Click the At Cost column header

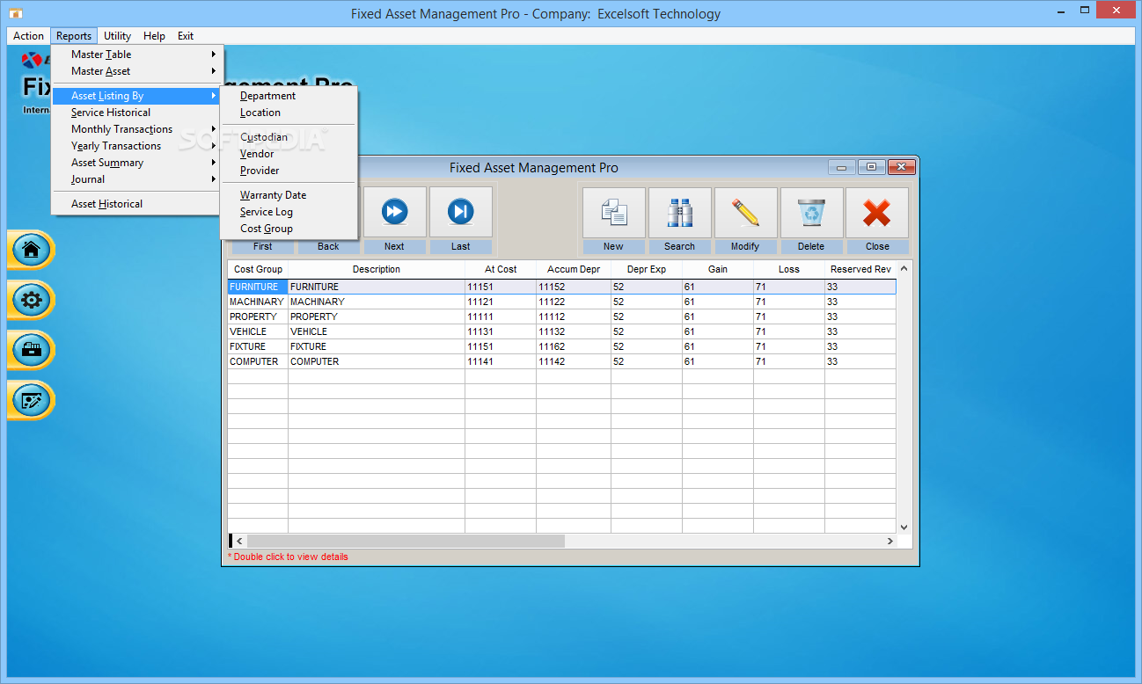click(501, 270)
